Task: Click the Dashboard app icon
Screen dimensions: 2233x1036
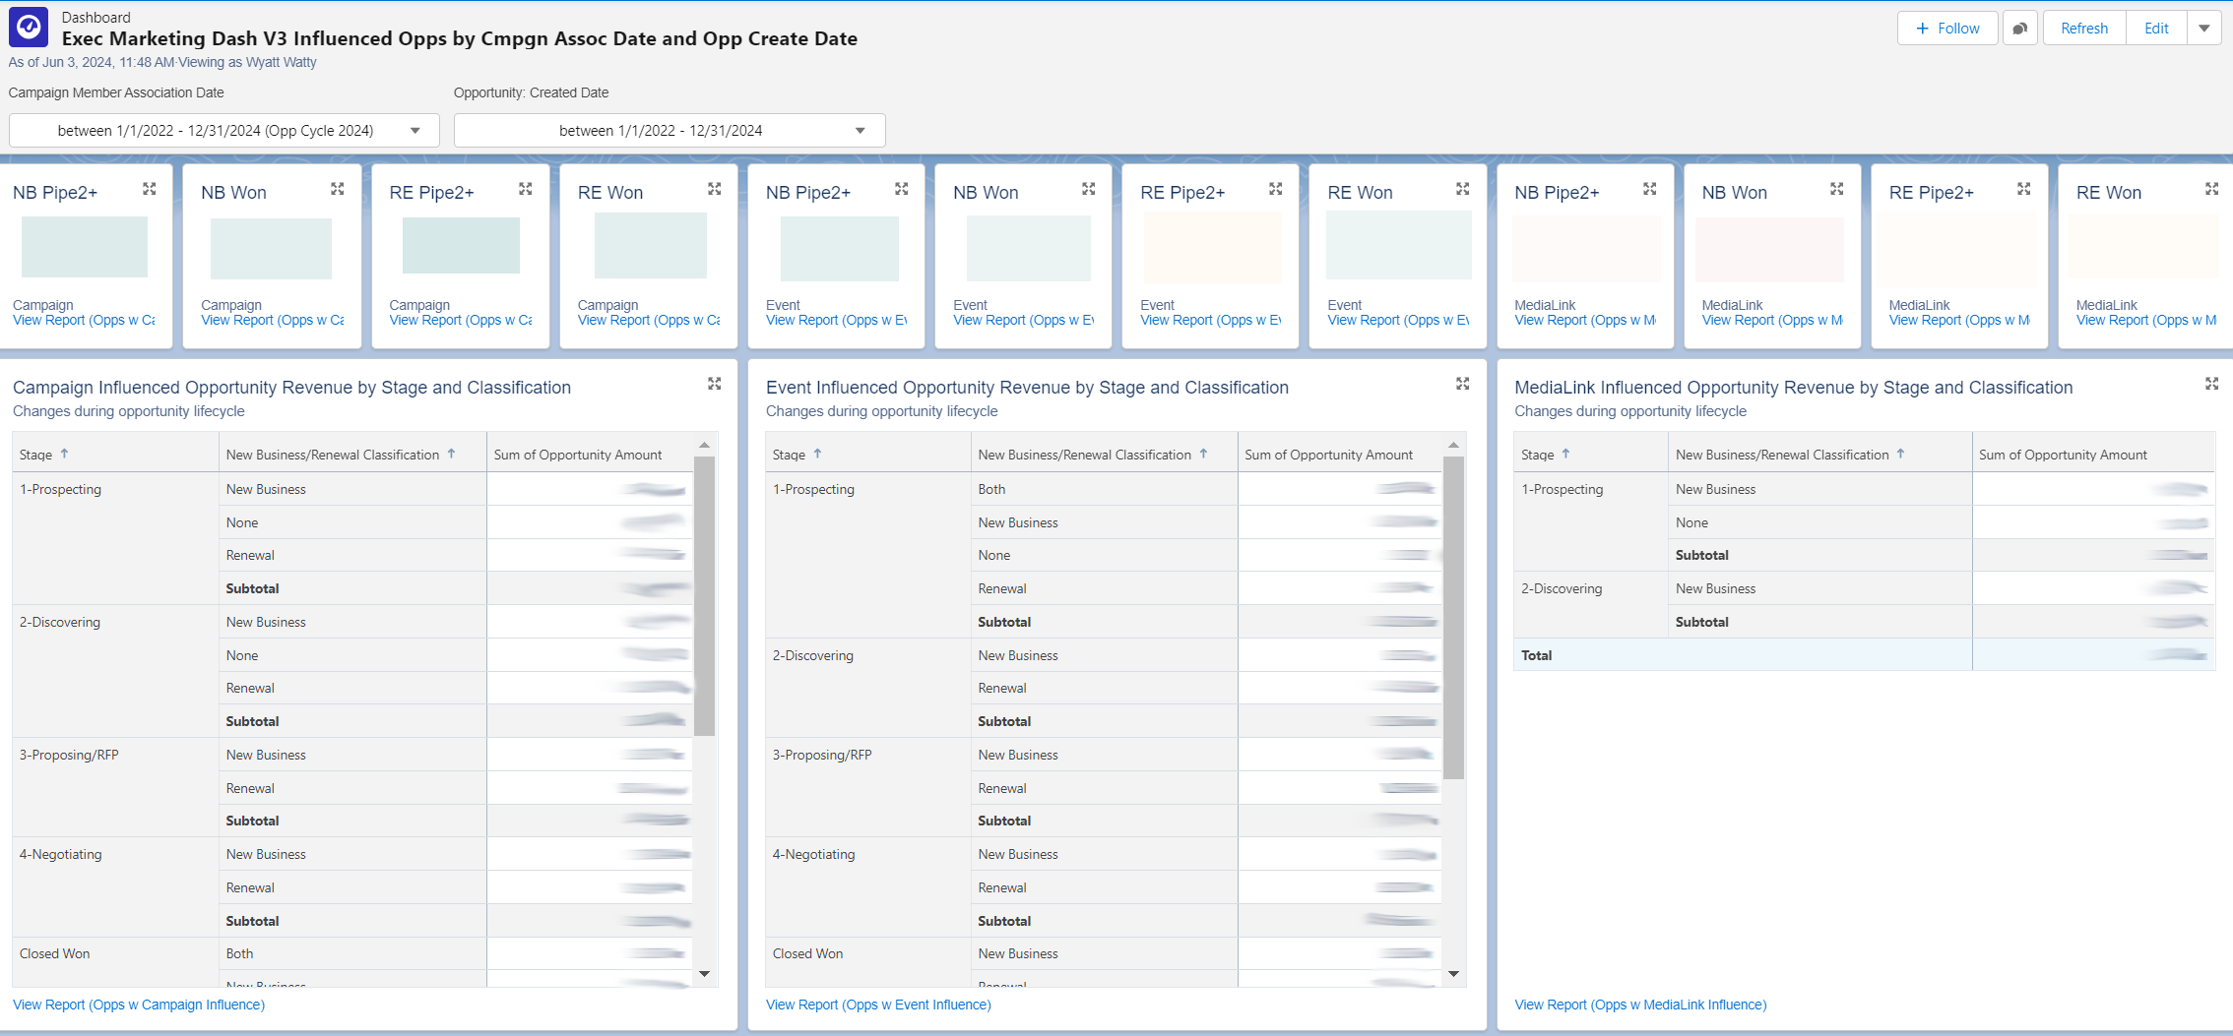Action: [x=29, y=28]
